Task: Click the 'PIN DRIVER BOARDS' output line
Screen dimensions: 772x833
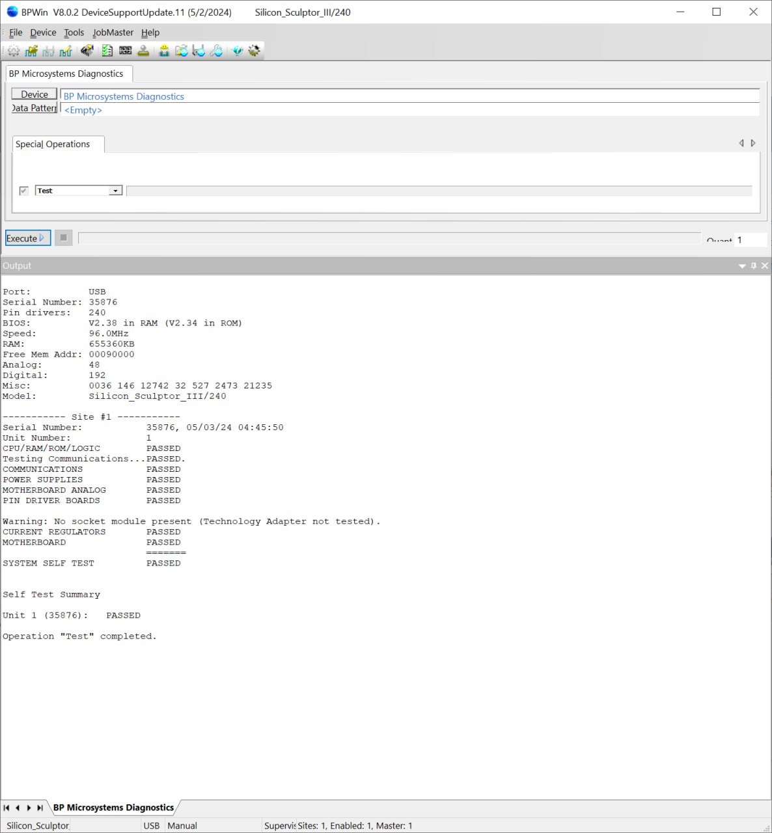Action: pos(92,500)
